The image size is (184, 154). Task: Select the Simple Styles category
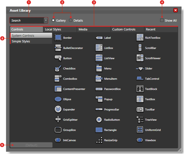click(31, 41)
